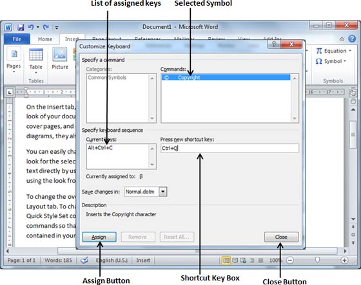Click the Word application icon in title bar
The width and height of the screenshot is (361, 285).
pyautogui.click(x=8, y=28)
